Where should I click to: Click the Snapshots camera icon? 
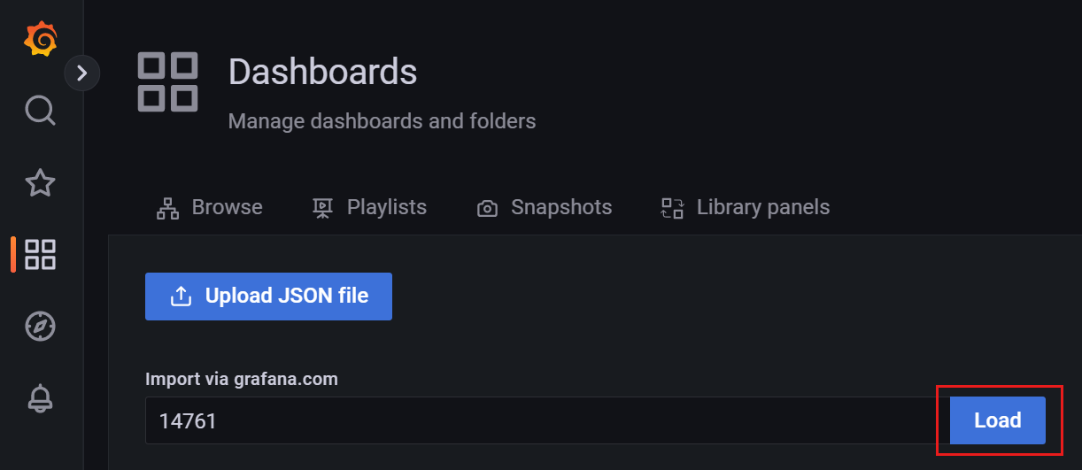coord(487,209)
